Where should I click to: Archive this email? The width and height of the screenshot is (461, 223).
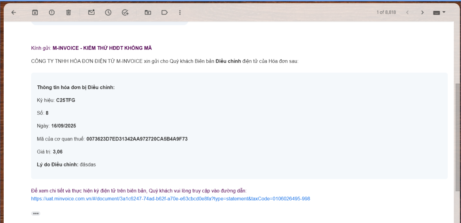click(x=35, y=12)
